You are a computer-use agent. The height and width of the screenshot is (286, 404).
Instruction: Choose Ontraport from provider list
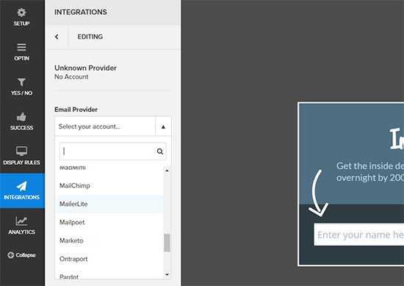pyautogui.click(x=109, y=259)
